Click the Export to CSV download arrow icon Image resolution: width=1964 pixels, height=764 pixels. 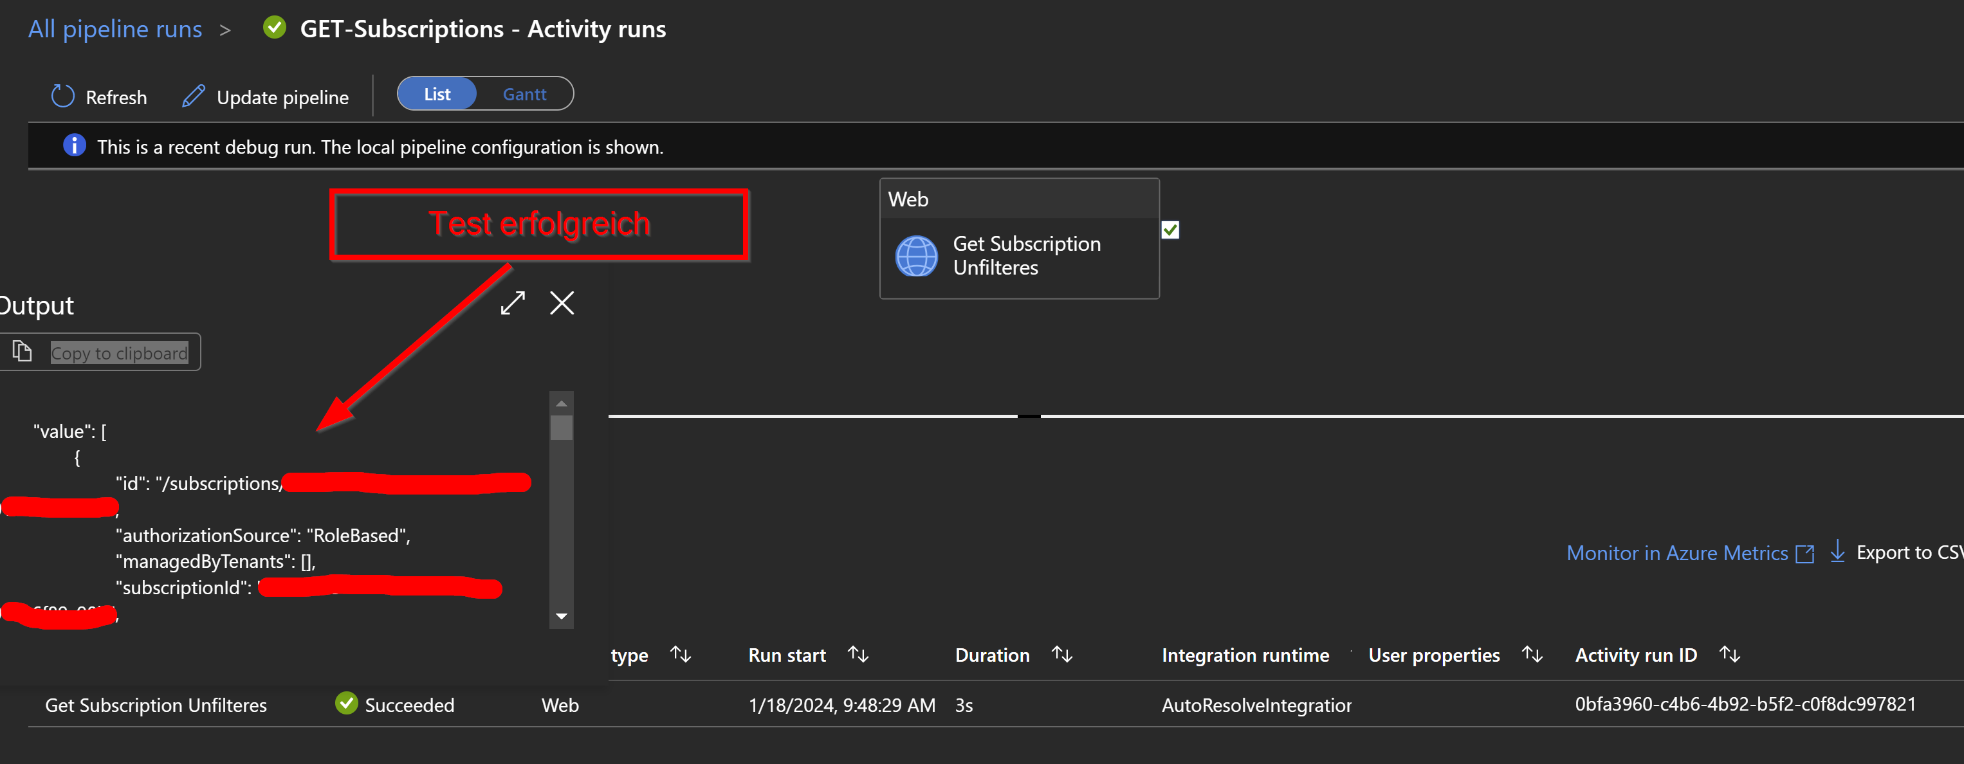tap(1837, 551)
